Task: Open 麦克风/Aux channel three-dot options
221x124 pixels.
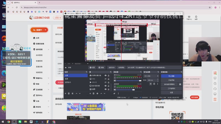Action: 115,78
